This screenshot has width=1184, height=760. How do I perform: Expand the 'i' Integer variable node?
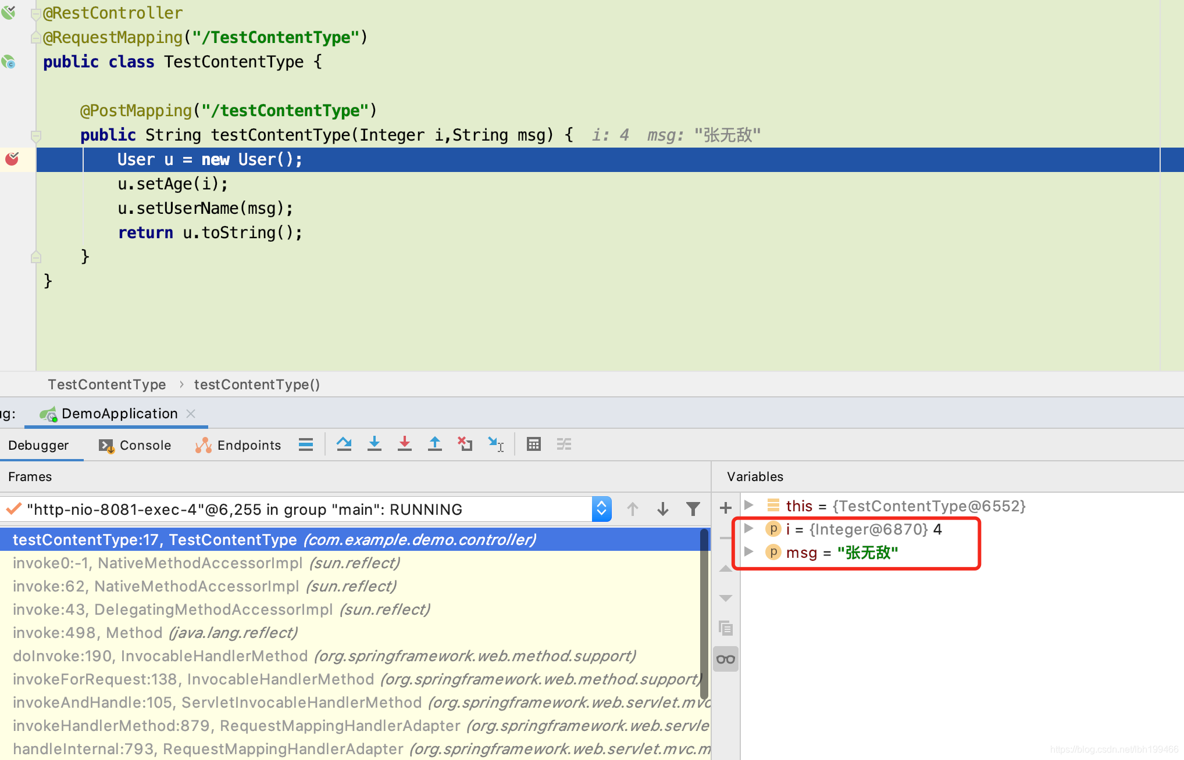[x=749, y=529]
